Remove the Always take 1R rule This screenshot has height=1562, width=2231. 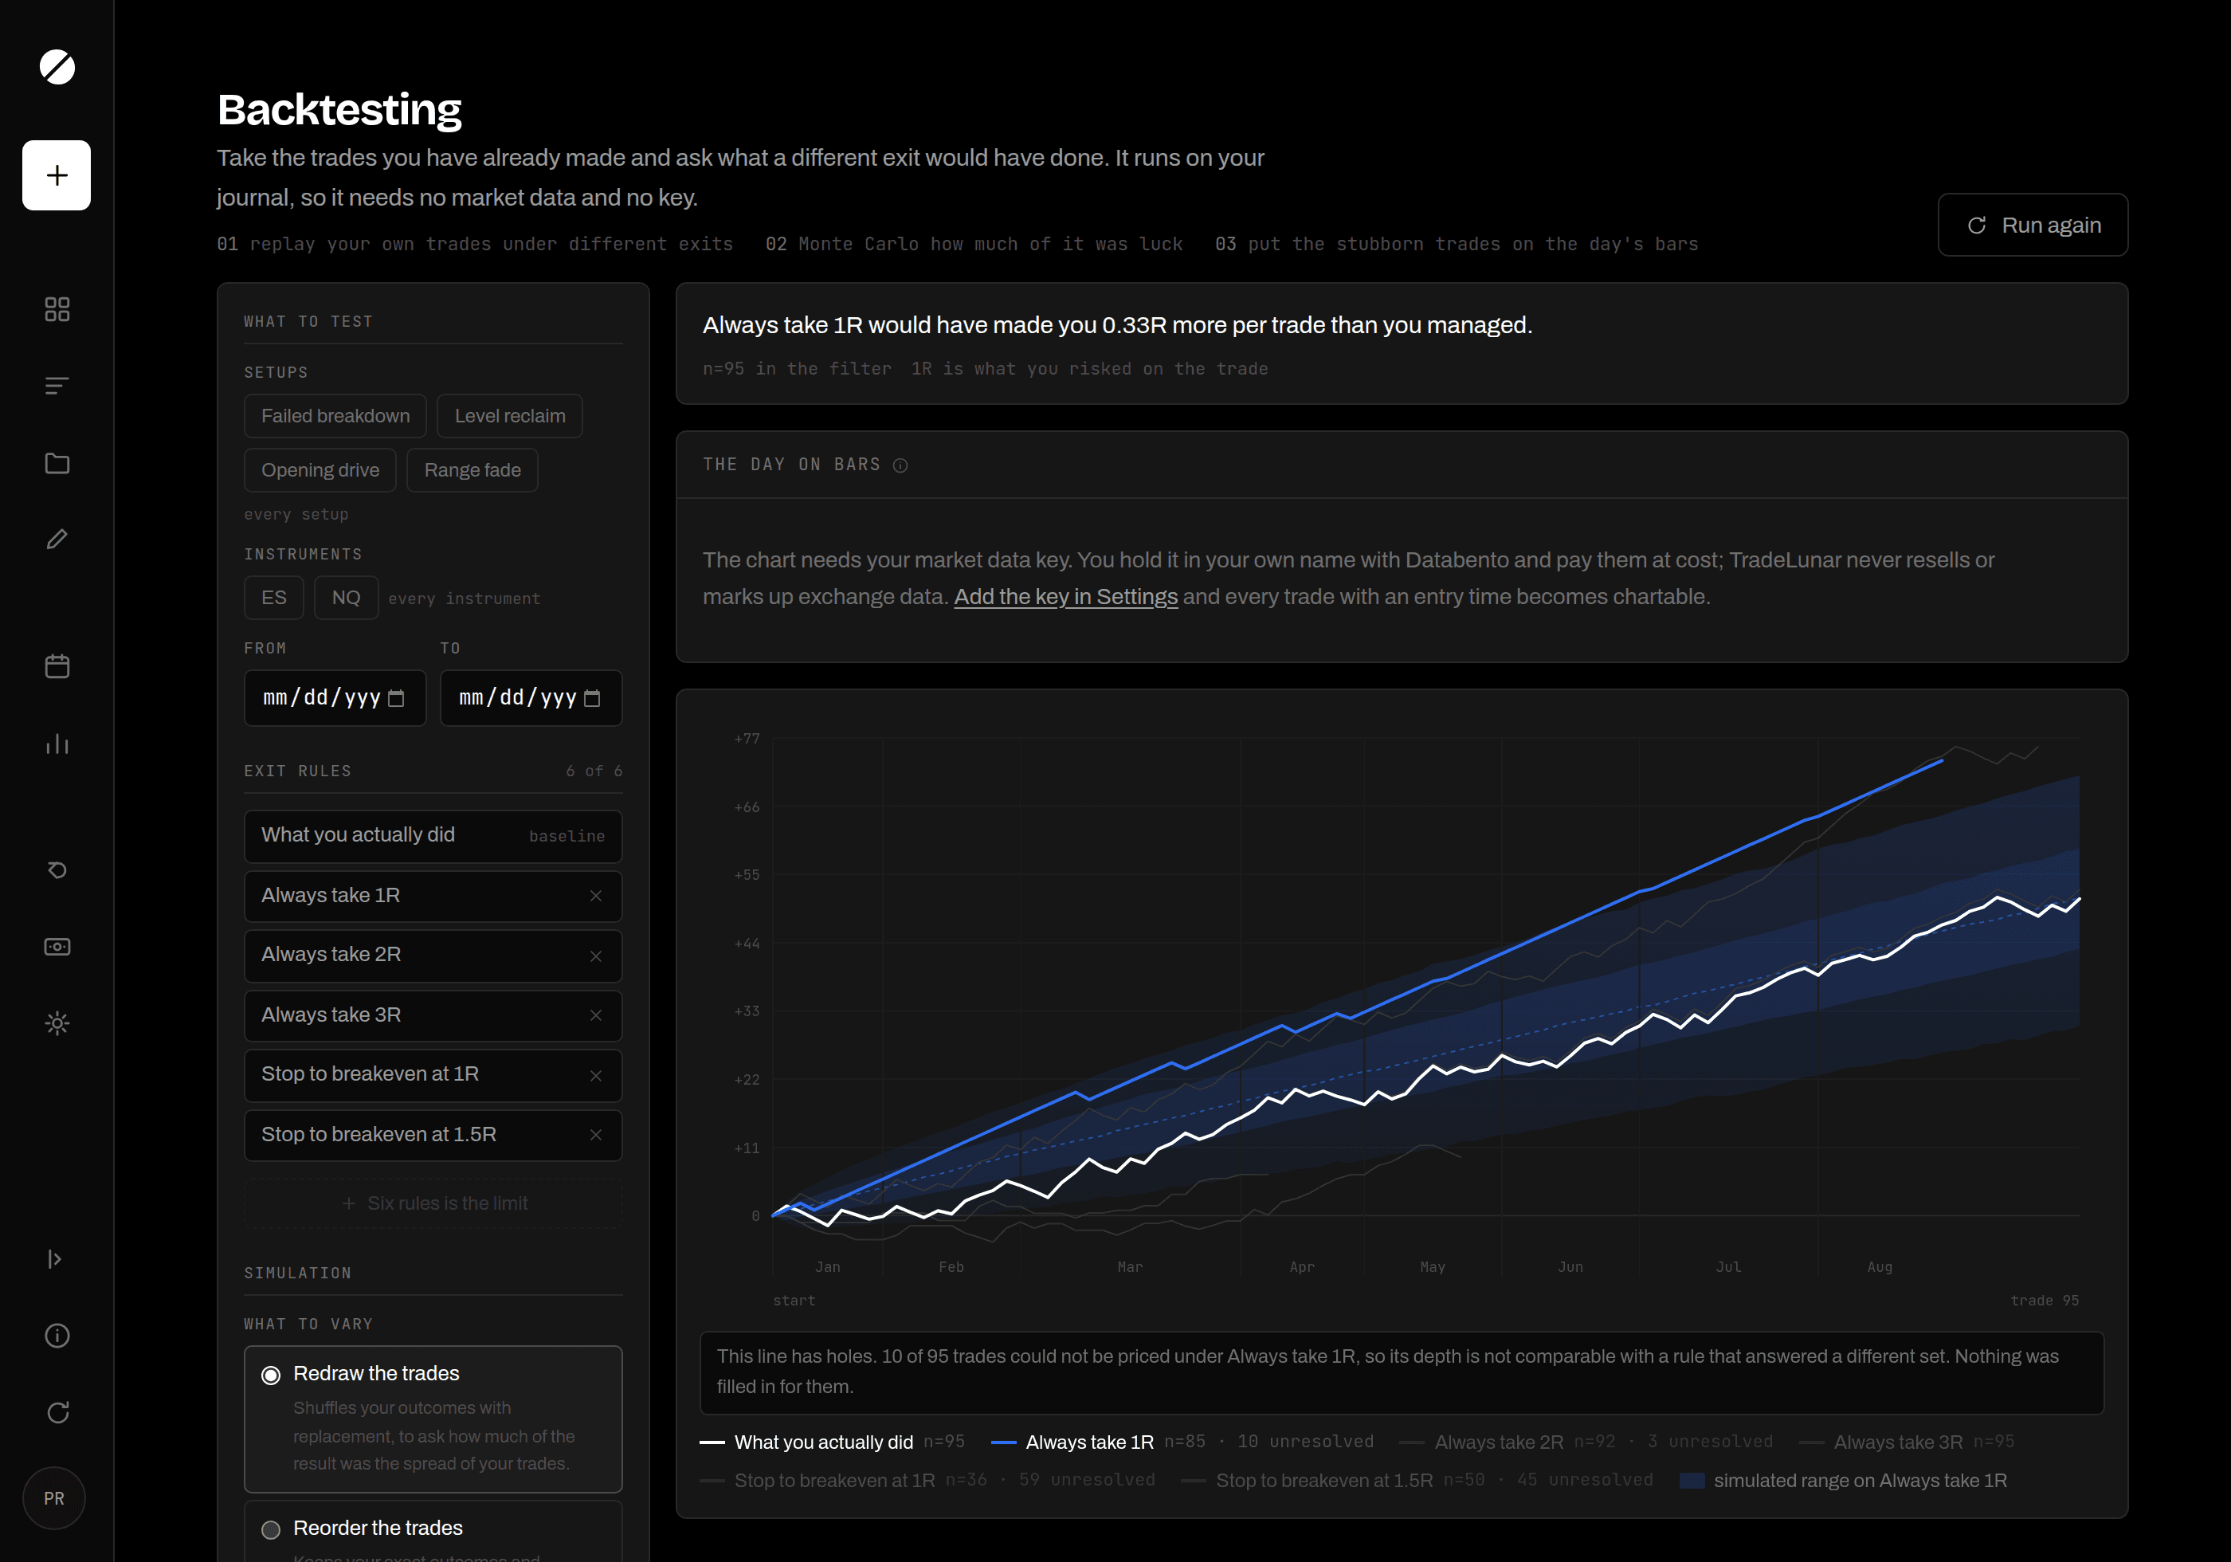(596, 897)
